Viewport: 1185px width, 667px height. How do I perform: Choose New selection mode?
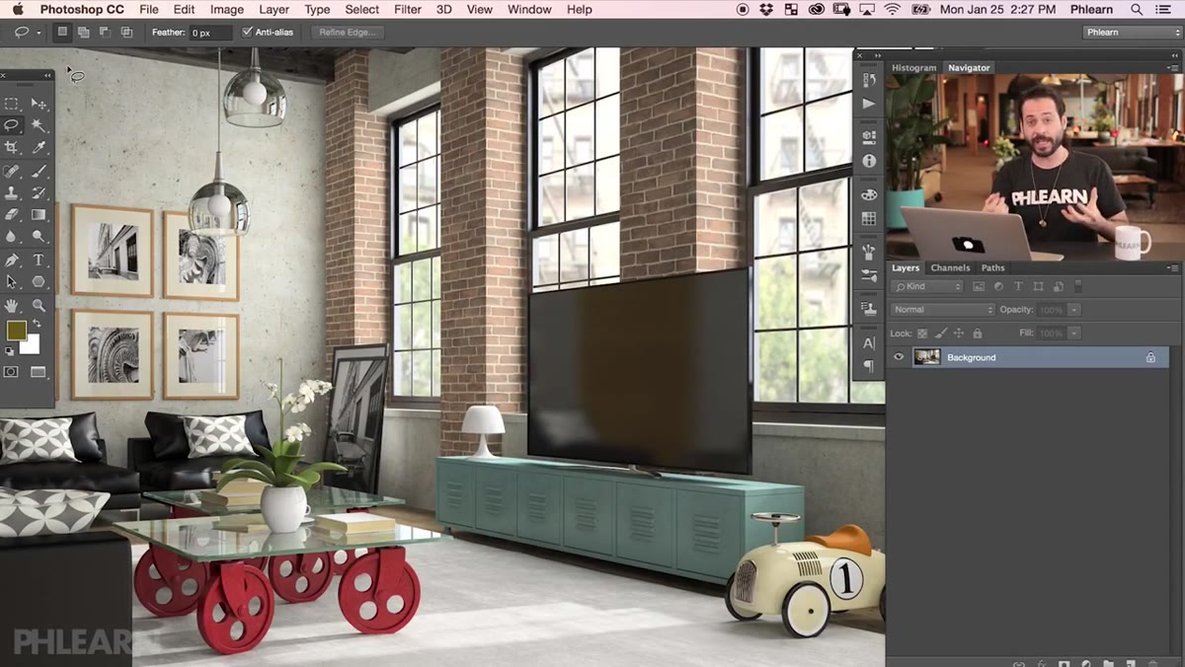click(x=62, y=33)
